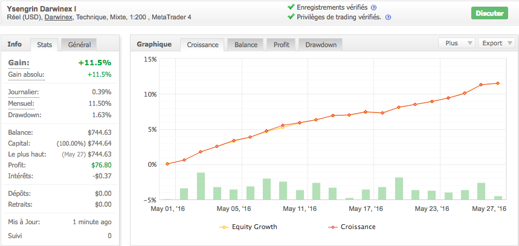The width and height of the screenshot is (519, 246).
Task: Click the last data point on growth line
Action: [498, 83]
